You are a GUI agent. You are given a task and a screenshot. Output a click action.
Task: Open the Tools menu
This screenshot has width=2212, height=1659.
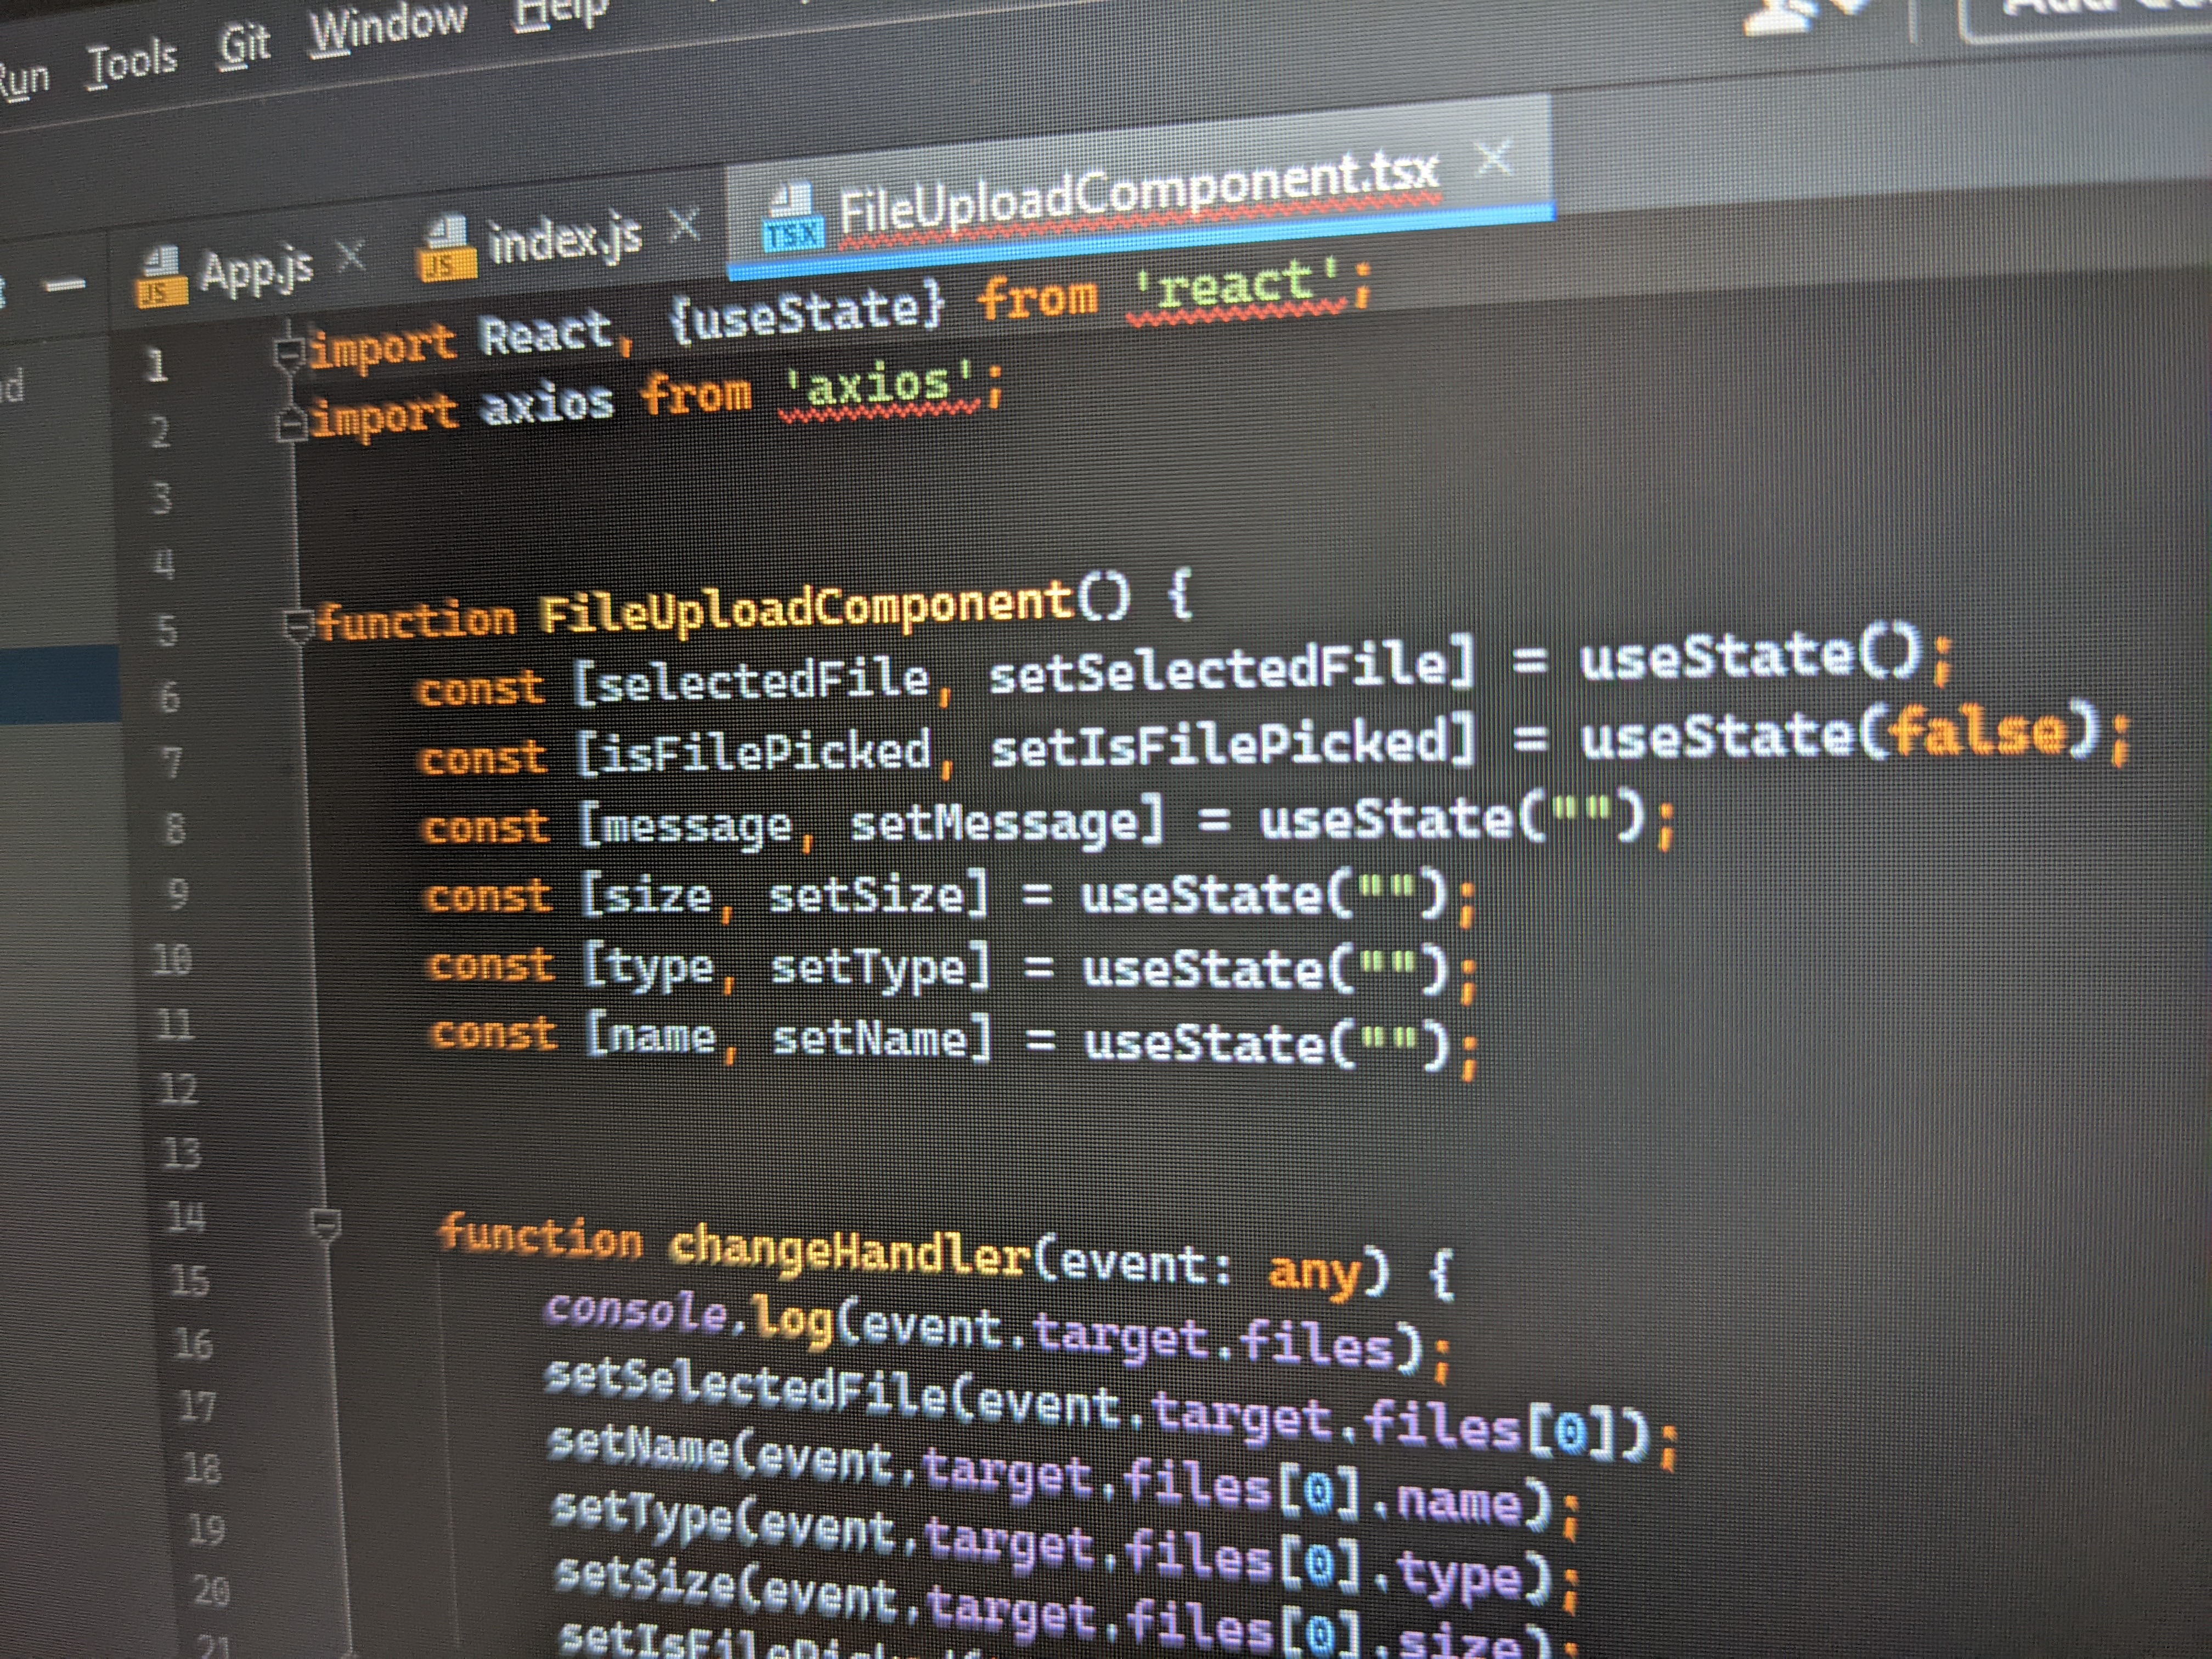coord(132,63)
